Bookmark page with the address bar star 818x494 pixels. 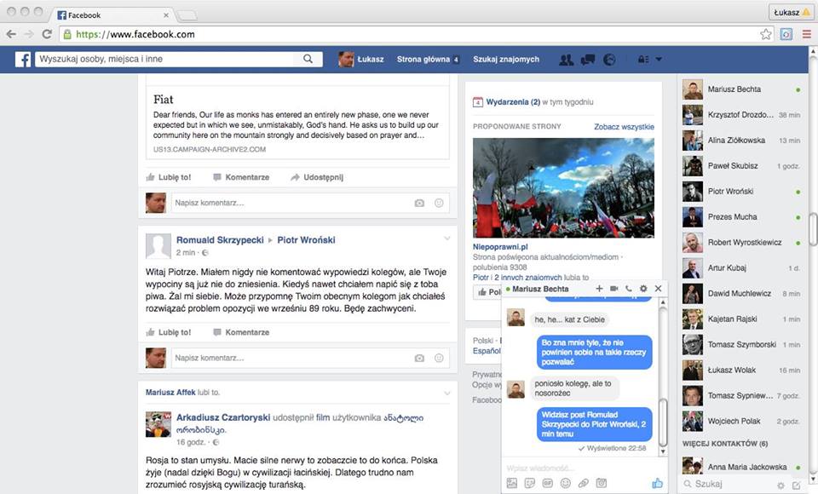(766, 34)
